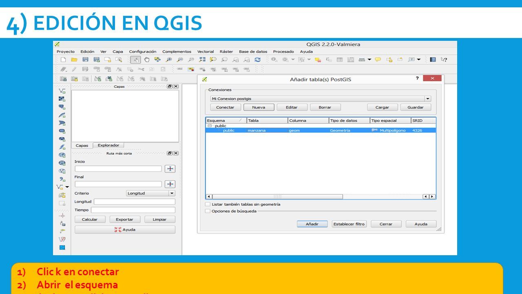The image size is (522, 294).
Task: Click the Exportar button
Action: pos(125,219)
